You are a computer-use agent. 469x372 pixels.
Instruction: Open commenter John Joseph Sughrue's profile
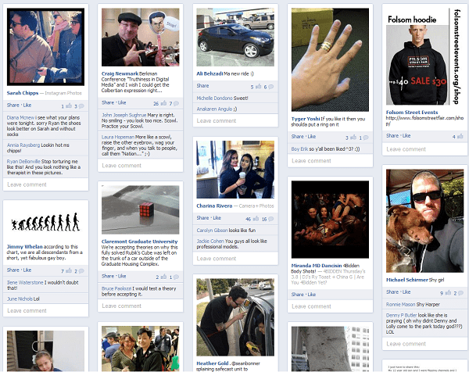click(124, 115)
